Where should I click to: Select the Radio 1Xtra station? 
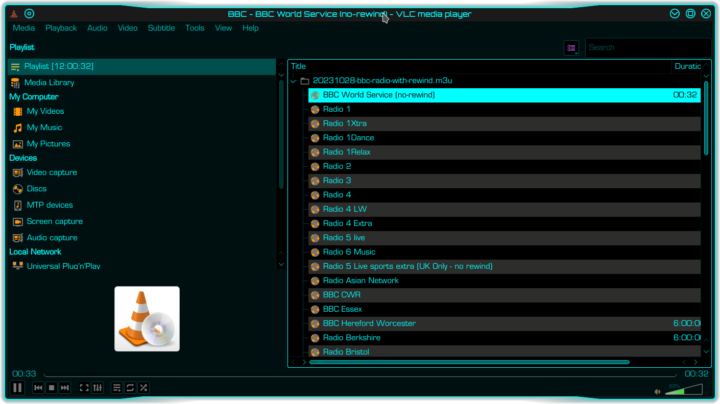[x=505, y=123]
